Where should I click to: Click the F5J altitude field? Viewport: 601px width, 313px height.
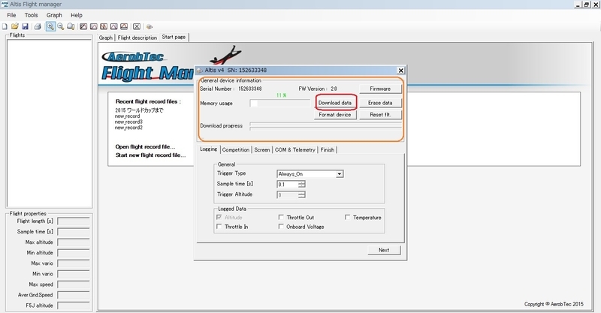[74, 305]
